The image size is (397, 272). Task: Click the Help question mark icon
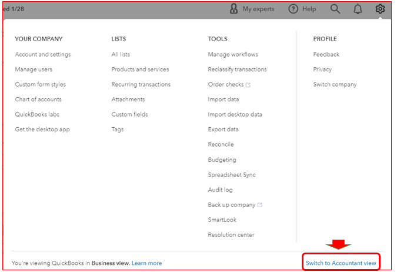click(293, 9)
